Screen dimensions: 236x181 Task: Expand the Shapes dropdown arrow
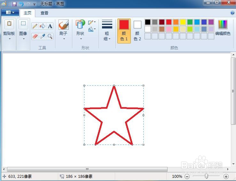[x=81, y=39]
